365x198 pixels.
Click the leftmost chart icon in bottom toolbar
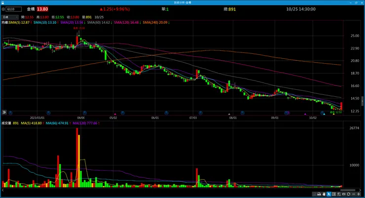coord(314,194)
